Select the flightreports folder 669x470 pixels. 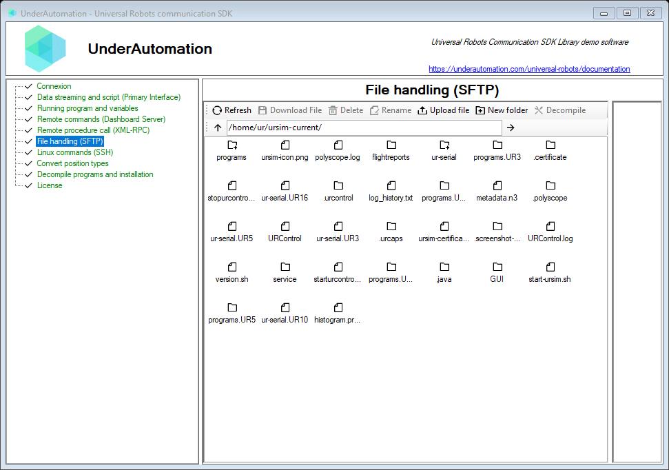click(391, 151)
